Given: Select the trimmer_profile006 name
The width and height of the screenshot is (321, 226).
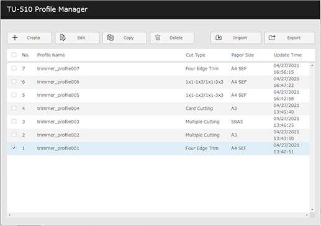Looking at the screenshot, I should pos(58,82).
